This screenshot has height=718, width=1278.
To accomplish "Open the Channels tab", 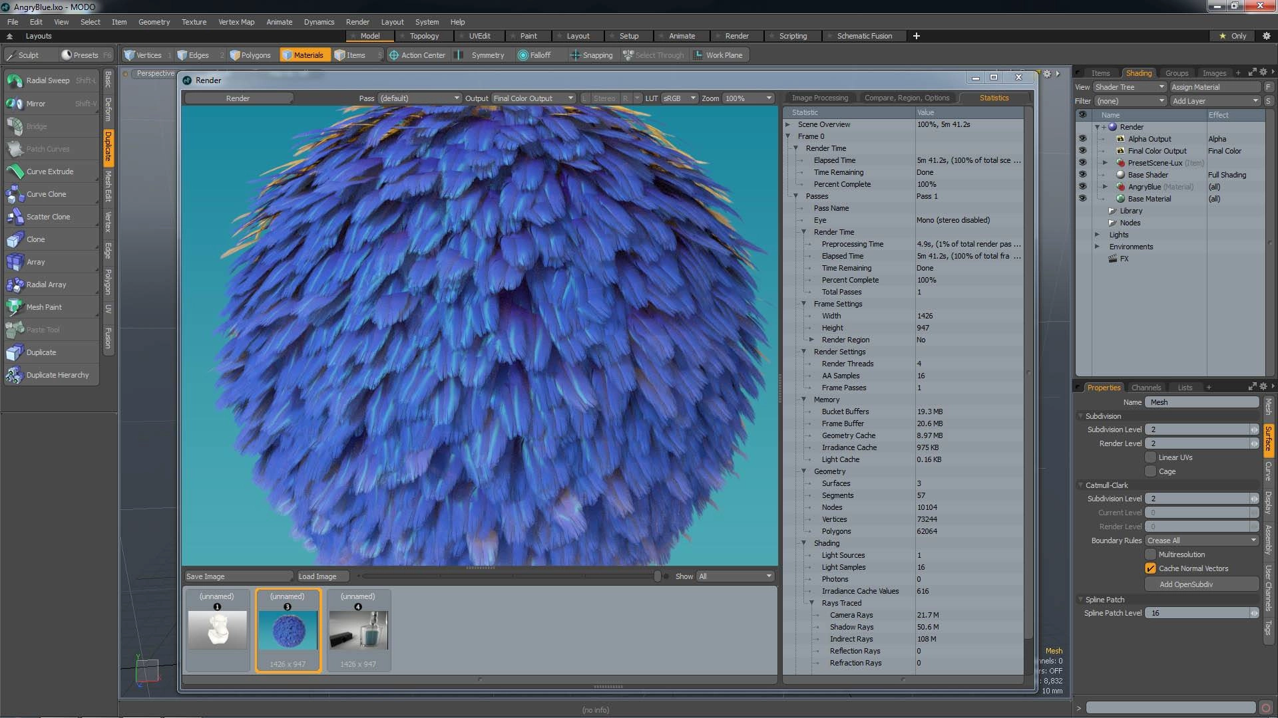I will tap(1146, 388).
